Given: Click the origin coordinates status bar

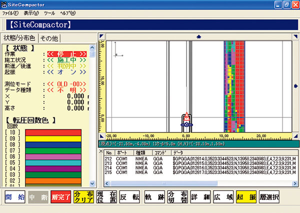Looking at the screenshot, I should 199,144.
